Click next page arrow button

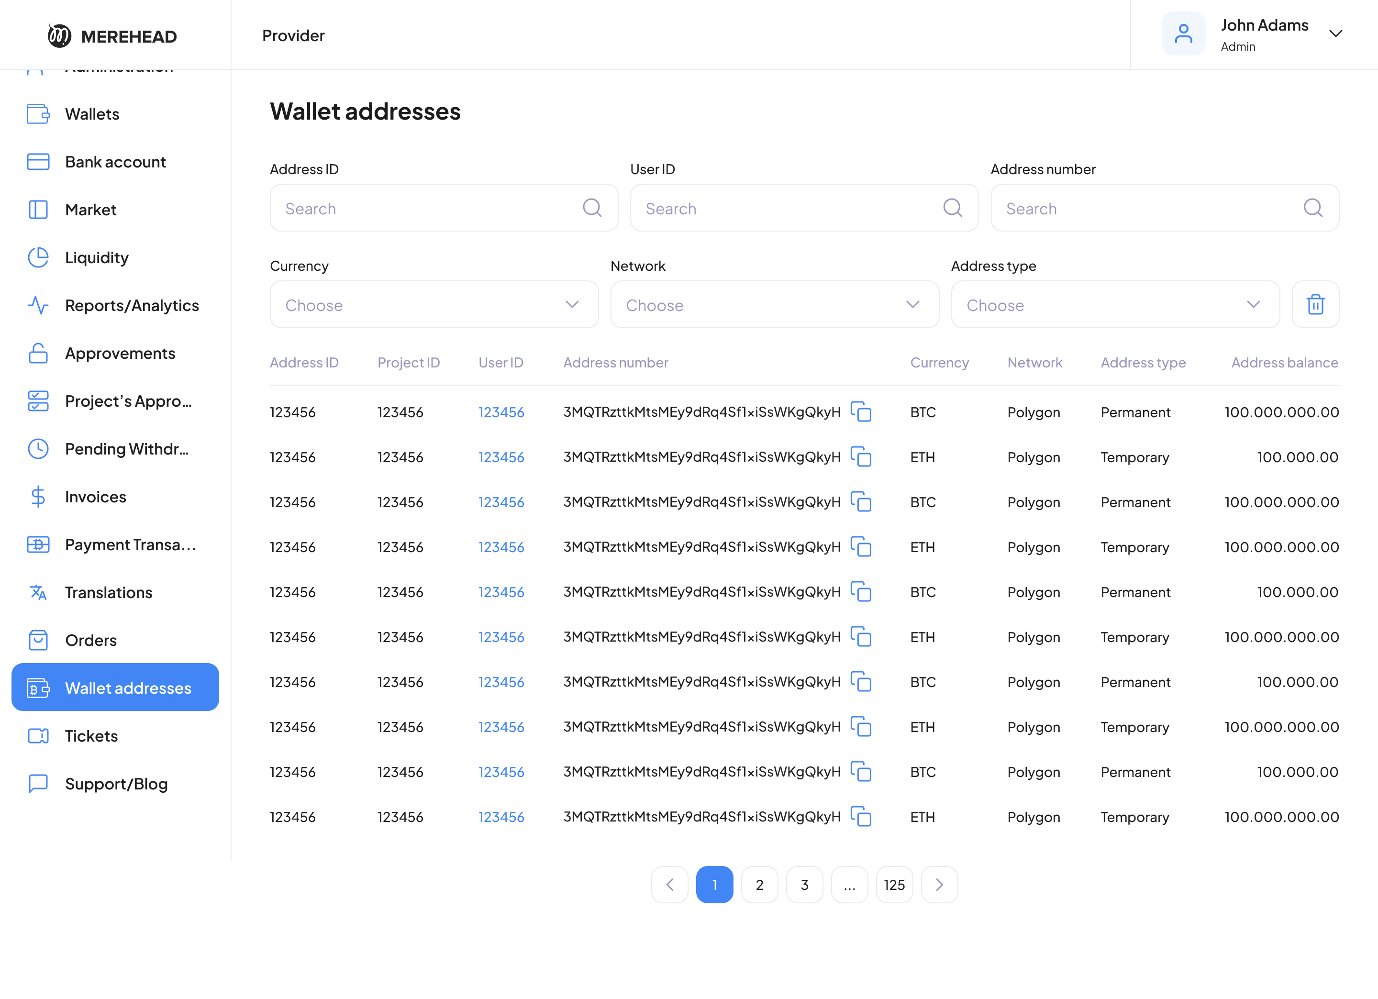click(939, 885)
